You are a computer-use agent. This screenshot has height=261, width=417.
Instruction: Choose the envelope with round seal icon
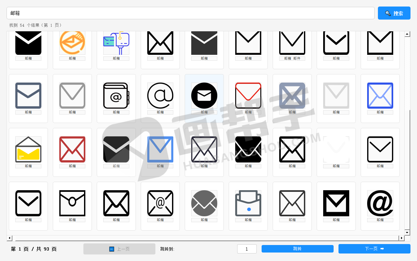[x=72, y=203]
